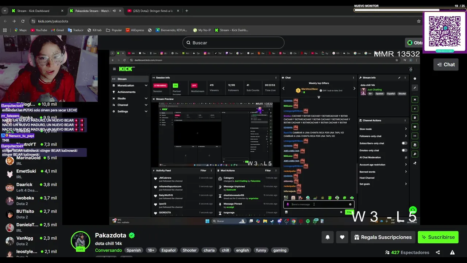This screenshot has height=263, width=467.
Task: Click the report warning triangle icon
Action: (x=452, y=252)
